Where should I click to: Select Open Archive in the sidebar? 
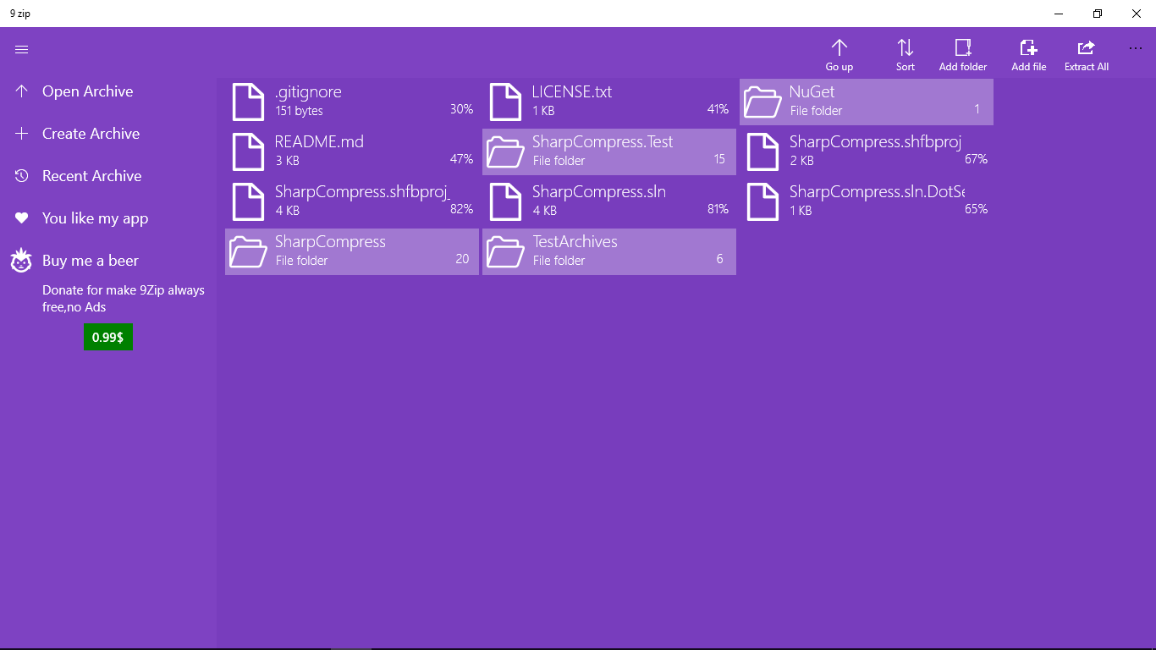click(87, 91)
